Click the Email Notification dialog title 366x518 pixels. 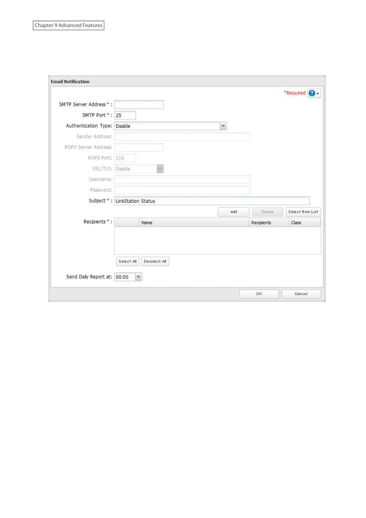click(x=70, y=82)
